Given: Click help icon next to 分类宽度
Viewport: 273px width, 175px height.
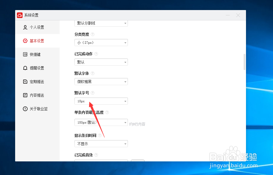Looking at the screenshot, I should [x=93, y=34].
